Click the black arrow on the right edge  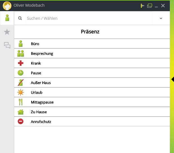pos(172,79)
